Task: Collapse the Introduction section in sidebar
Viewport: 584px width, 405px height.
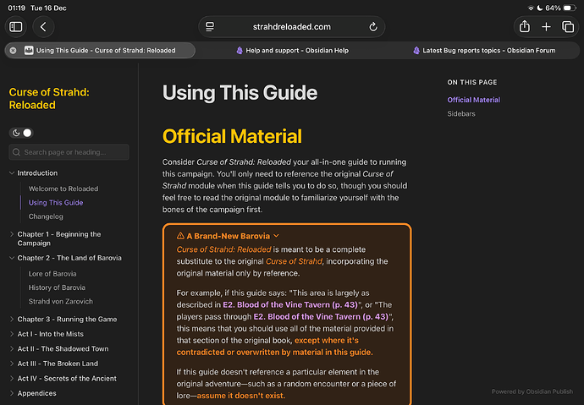Action: point(11,173)
